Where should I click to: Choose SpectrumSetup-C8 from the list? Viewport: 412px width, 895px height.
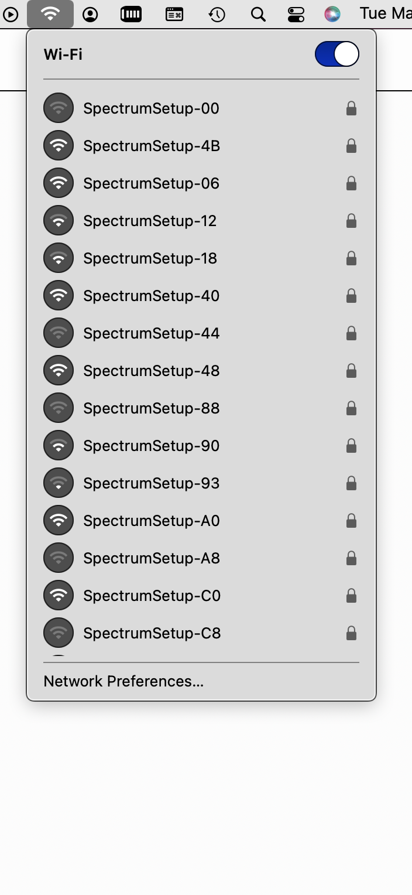(x=201, y=633)
